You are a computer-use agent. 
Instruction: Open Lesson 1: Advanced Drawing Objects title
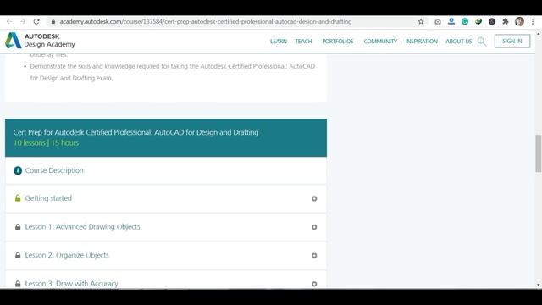tap(83, 227)
